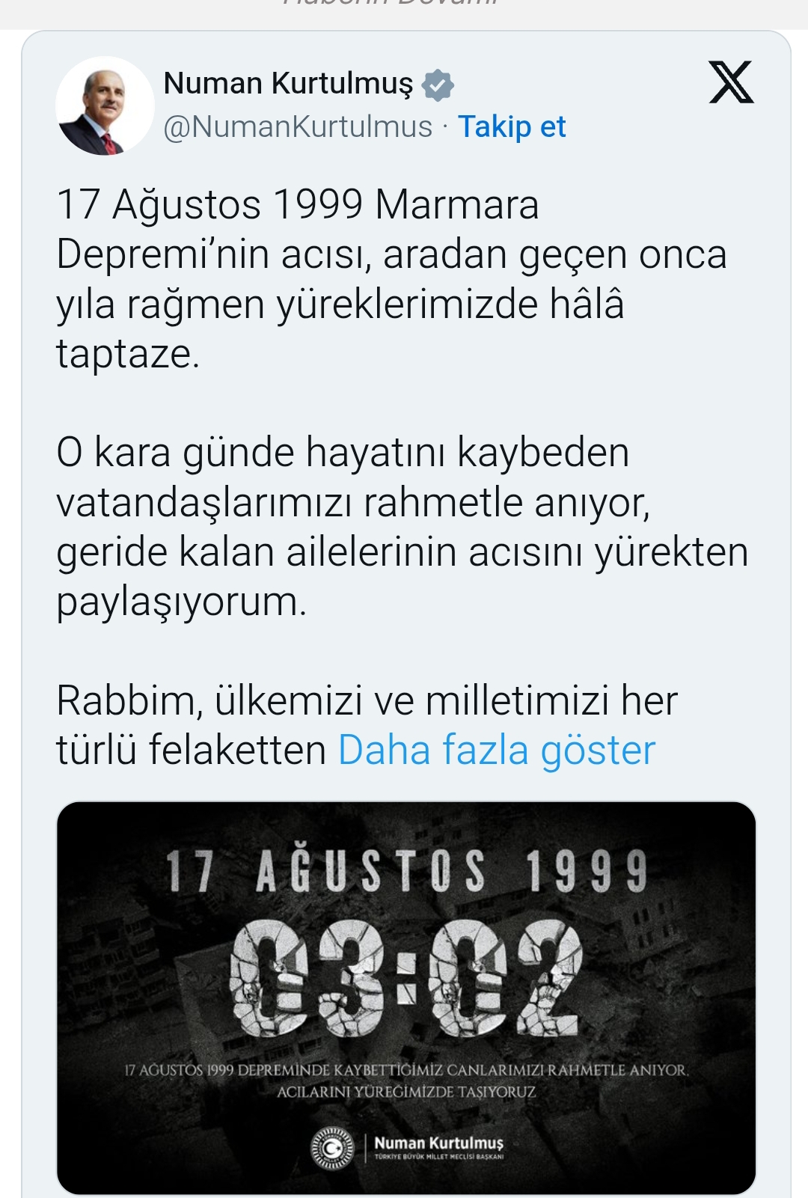Tap the image caption DEPREMİNDE KAYBETTİĞİMİZ CANLARIMIZI
The image size is (808, 1198).
pos(406,1070)
